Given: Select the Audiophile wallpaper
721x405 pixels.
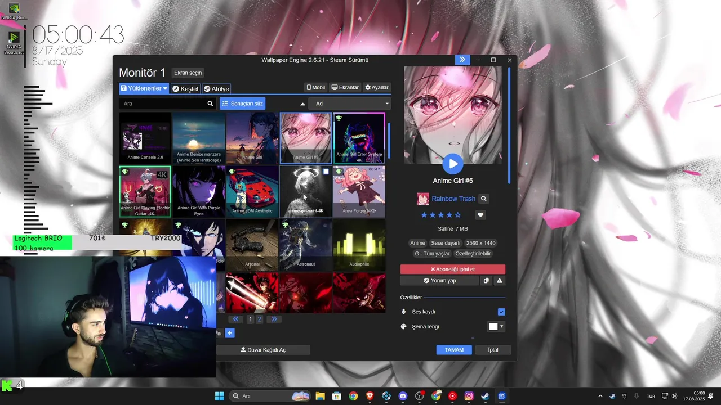Looking at the screenshot, I should [359, 245].
